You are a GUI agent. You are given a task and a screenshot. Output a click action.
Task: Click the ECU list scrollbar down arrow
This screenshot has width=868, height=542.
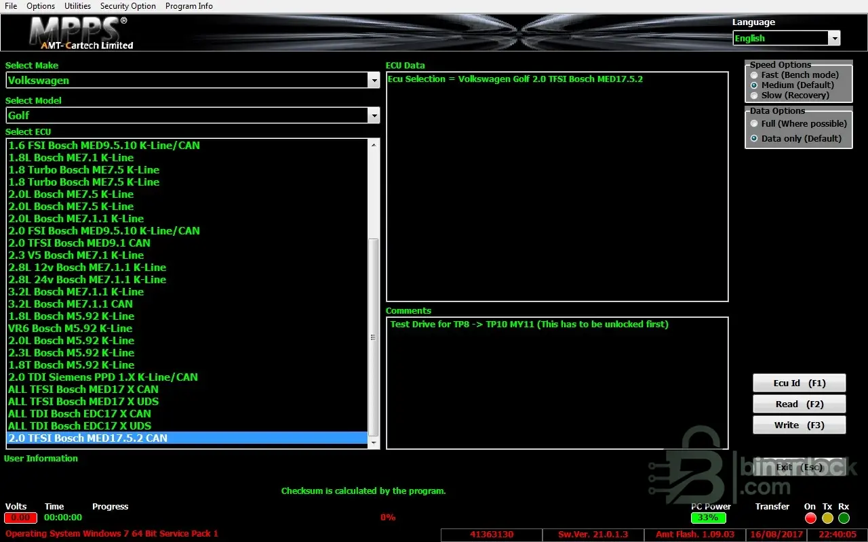[374, 442]
